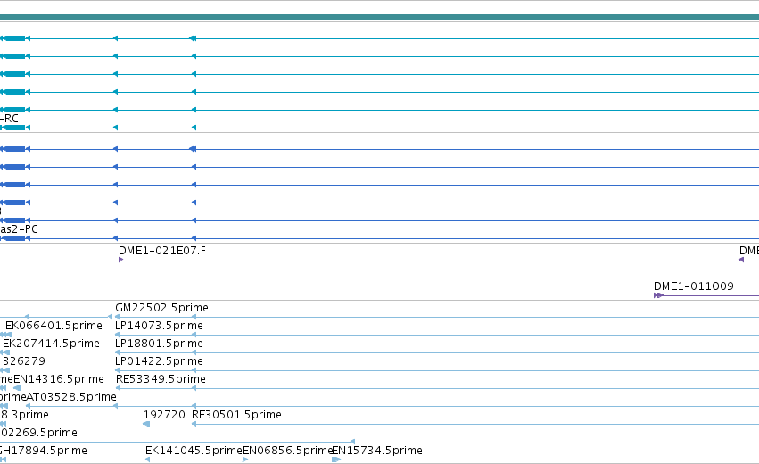The height and width of the screenshot is (464, 759).
Task: Click the DME1-011009 label
Action: coord(693,286)
